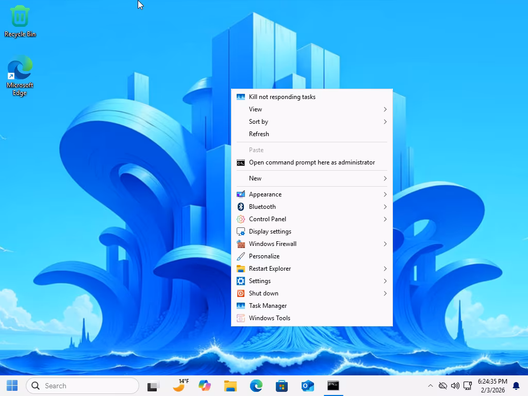
Task: Launch Microsoft Edge desktop shortcut
Action: (20, 75)
